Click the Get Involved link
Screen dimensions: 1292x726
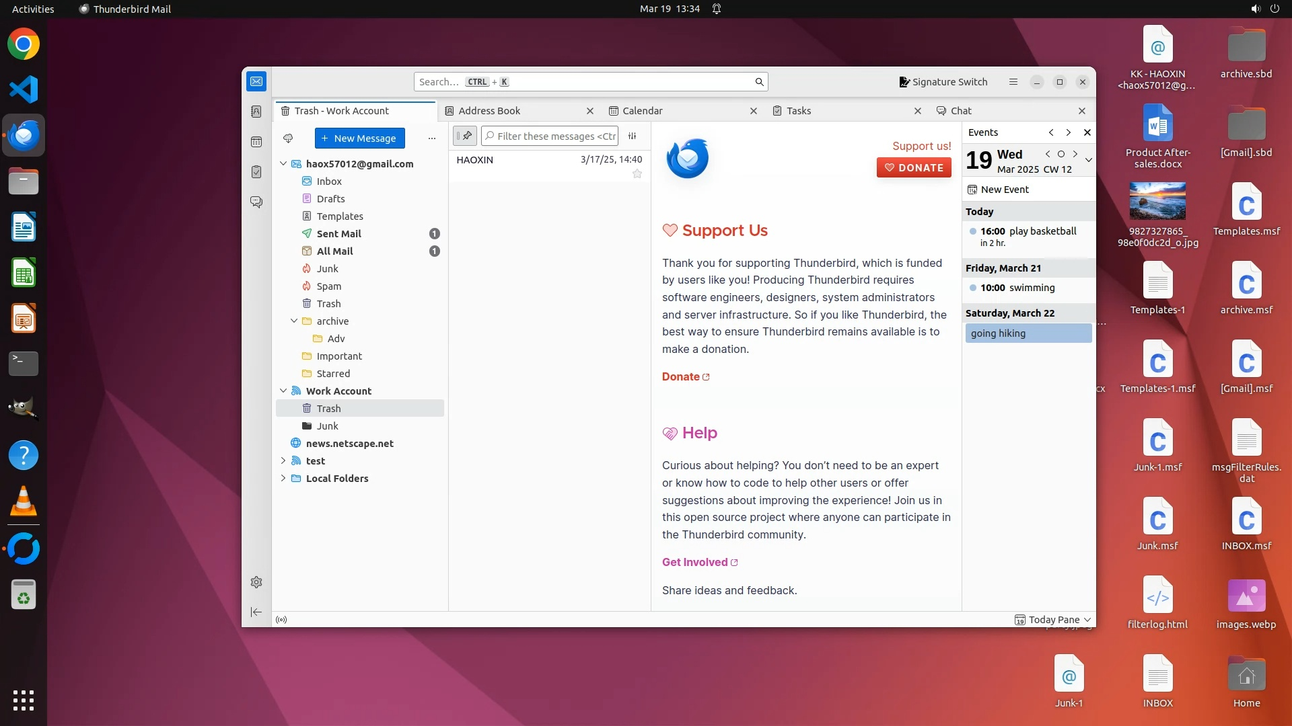click(x=694, y=562)
